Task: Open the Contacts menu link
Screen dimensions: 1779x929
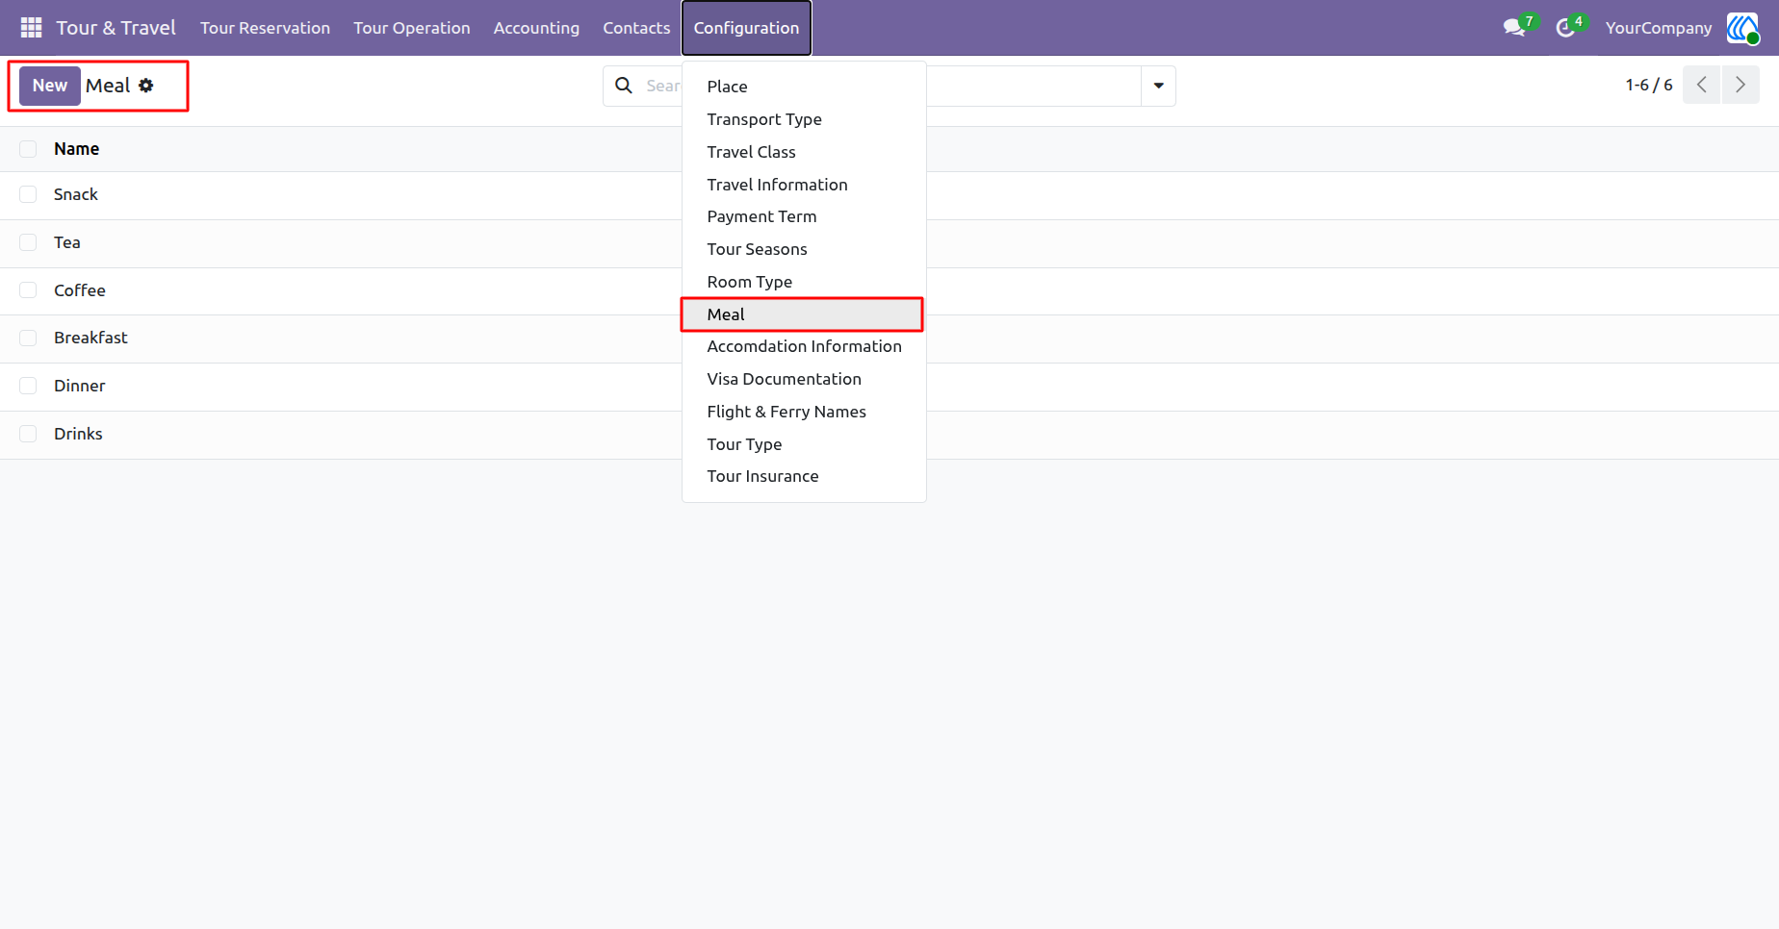Action: point(636,28)
